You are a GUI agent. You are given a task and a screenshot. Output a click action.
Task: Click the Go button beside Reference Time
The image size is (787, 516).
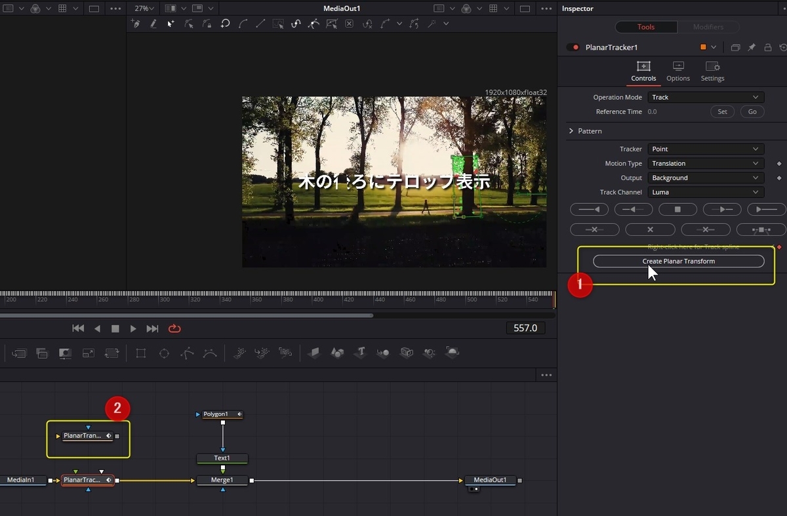pyautogui.click(x=752, y=111)
